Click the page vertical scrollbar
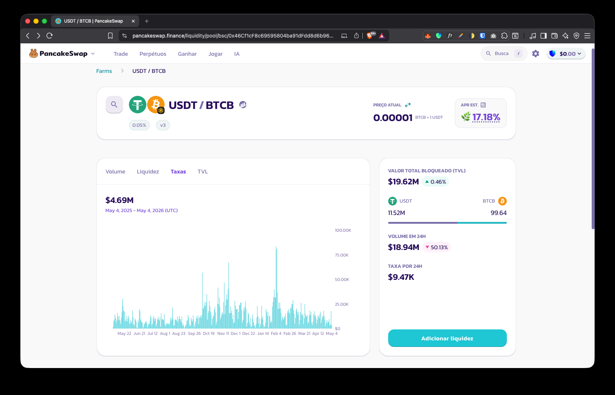 coord(593,138)
